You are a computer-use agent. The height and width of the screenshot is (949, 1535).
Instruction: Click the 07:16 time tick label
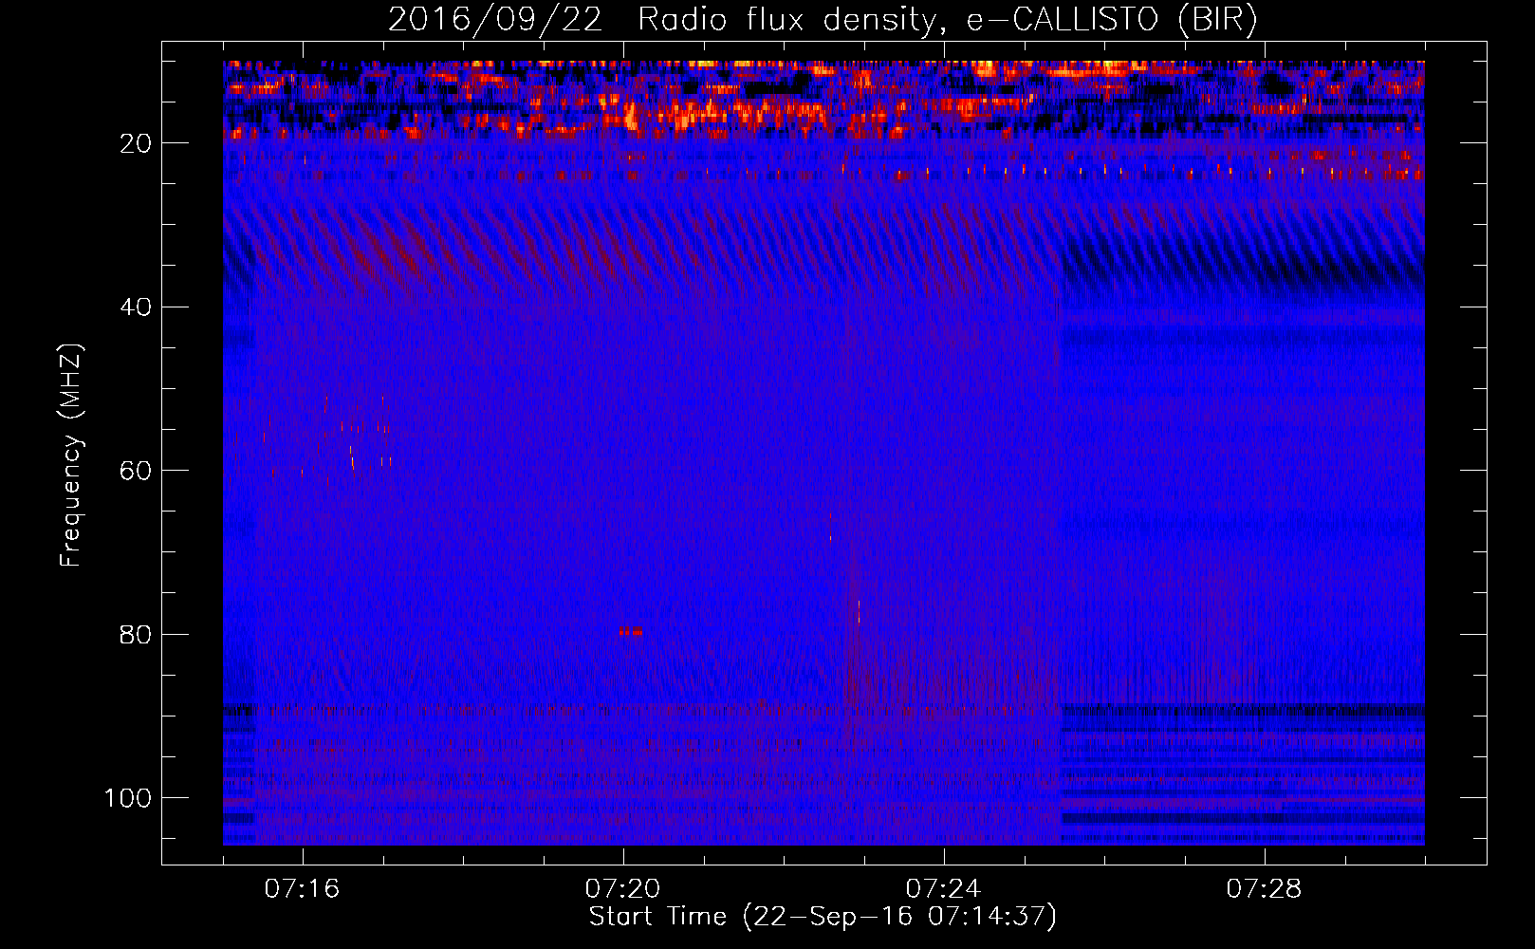tap(302, 889)
